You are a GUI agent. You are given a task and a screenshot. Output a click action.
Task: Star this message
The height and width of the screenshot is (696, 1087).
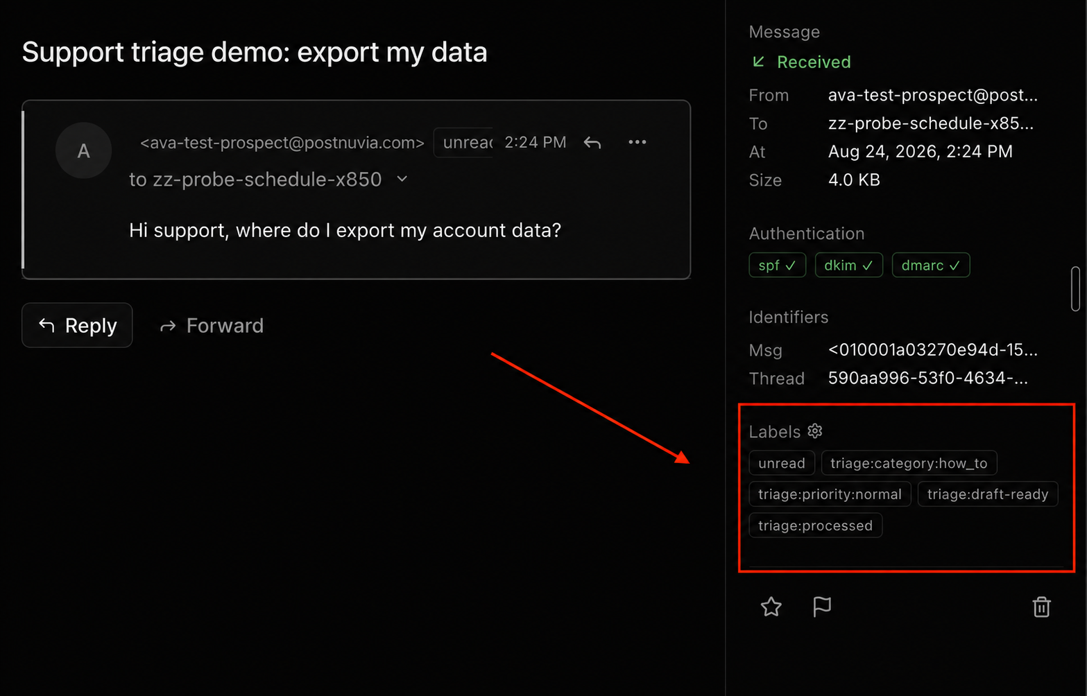pyautogui.click(x=771, y=607)
